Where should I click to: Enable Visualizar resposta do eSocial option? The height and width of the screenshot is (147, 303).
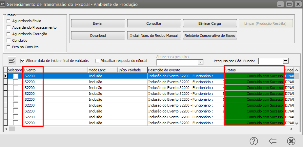(x=97, y=61)
